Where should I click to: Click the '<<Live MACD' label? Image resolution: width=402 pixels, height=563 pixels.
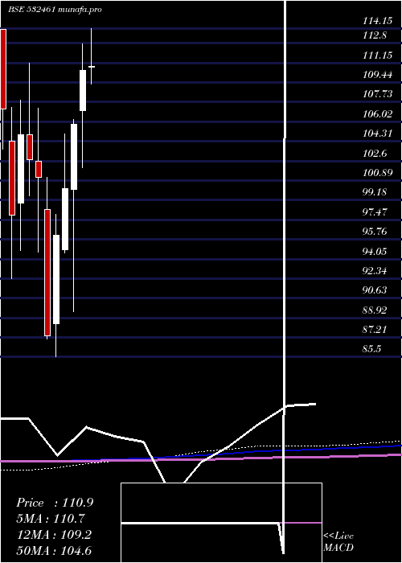(338, 541)
